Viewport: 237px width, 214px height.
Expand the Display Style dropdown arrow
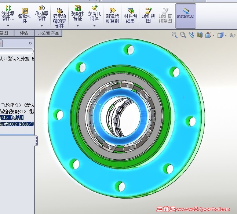pos(226,36)
